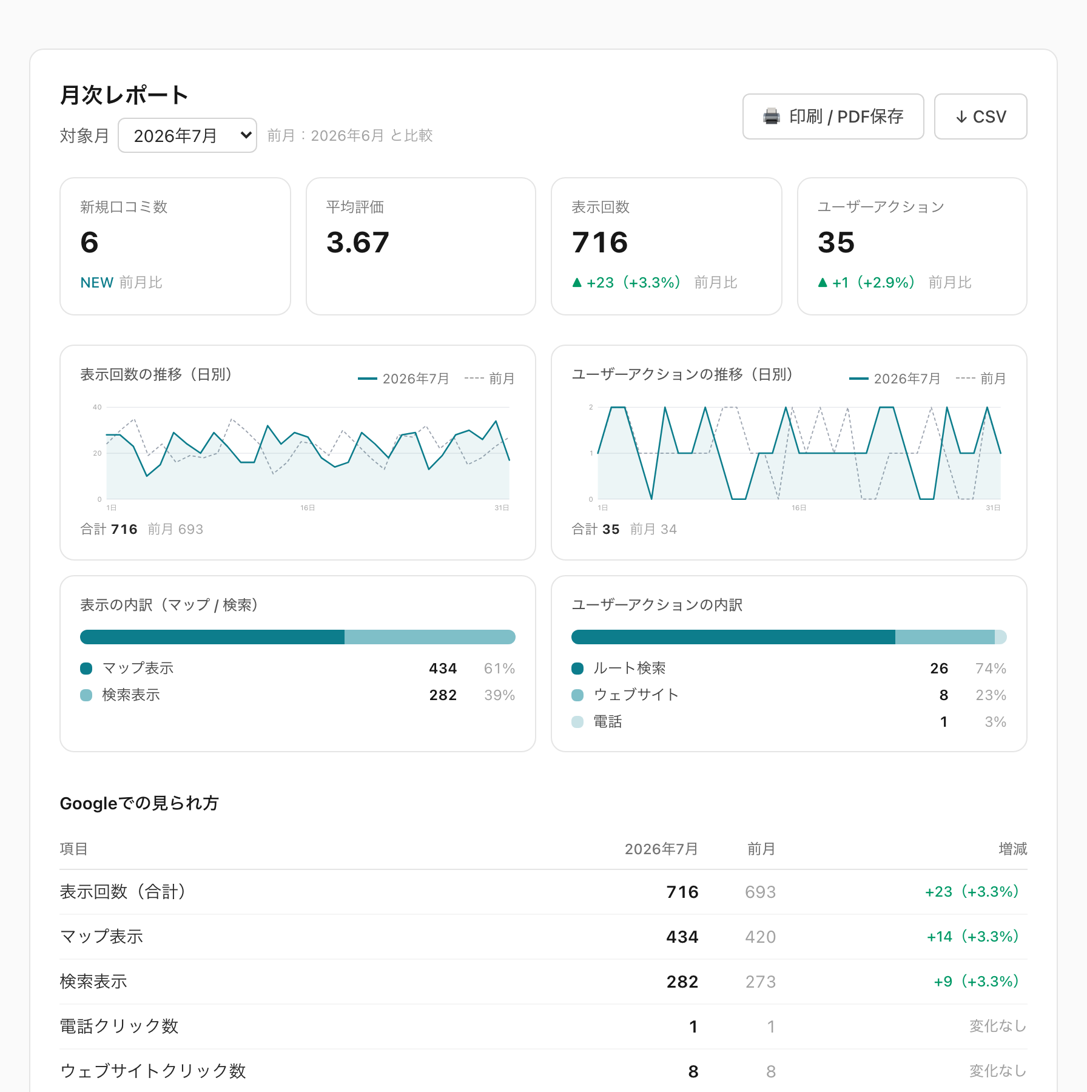Image resolution: width=1087 pixels, height=1092 pixels.
Task: Click the Googleでの見られ方 section heading
Action: (x=139, y=803)
